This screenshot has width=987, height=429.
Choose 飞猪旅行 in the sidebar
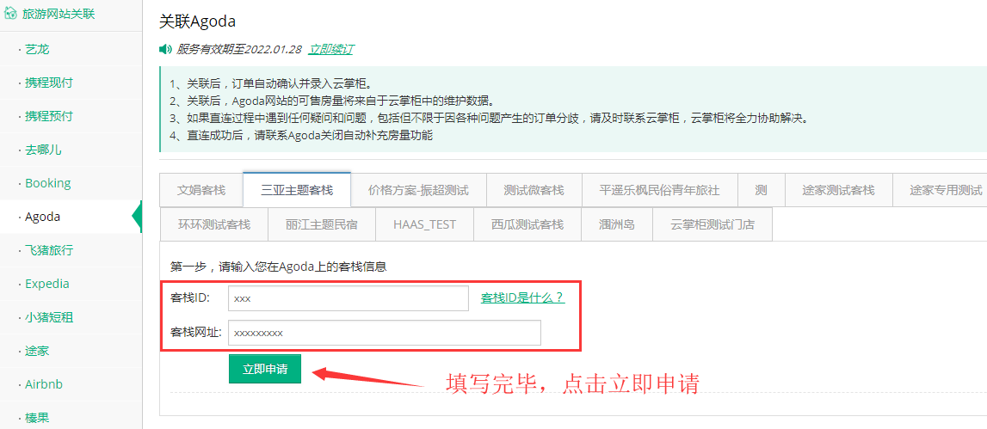pyautogui.click(x=49, y=250)
